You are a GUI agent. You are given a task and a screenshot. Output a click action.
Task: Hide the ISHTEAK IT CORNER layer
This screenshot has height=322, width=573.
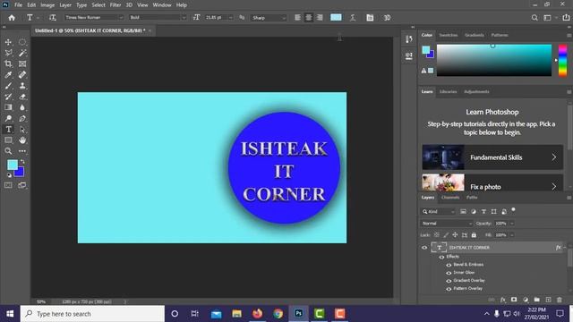coord(424,248)
